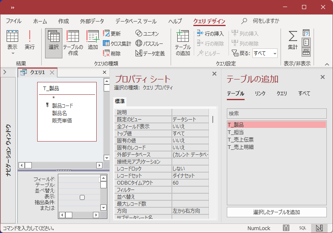Expand the ribbon overflow » button
This screenshot has height=233, width=333.
click(12, 8)
